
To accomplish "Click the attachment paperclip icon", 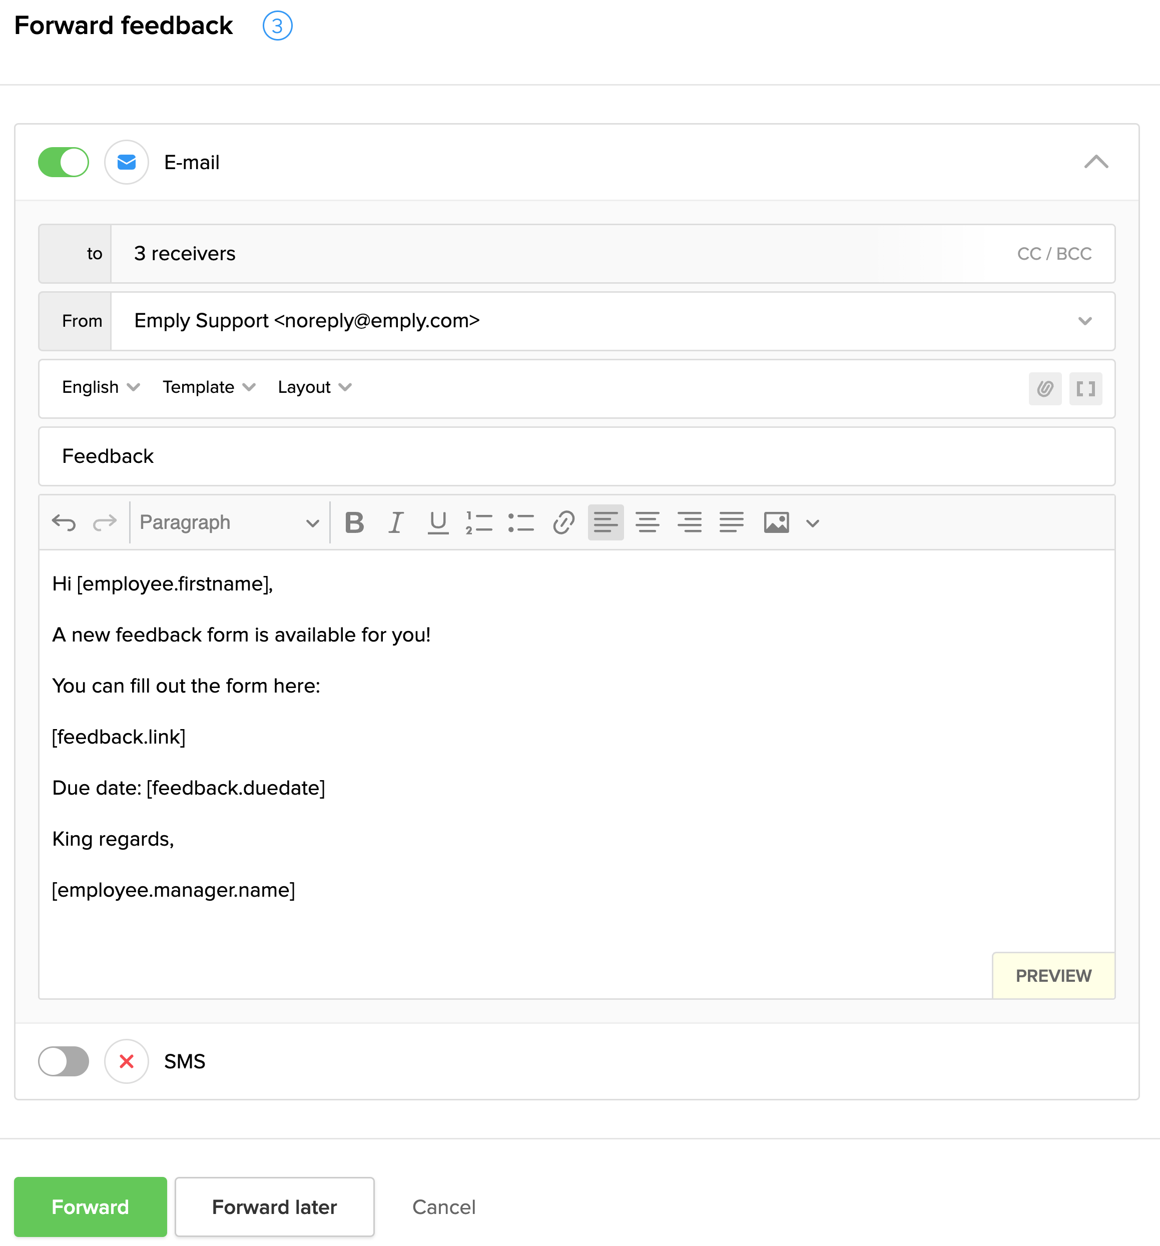I will point(1045,389).
